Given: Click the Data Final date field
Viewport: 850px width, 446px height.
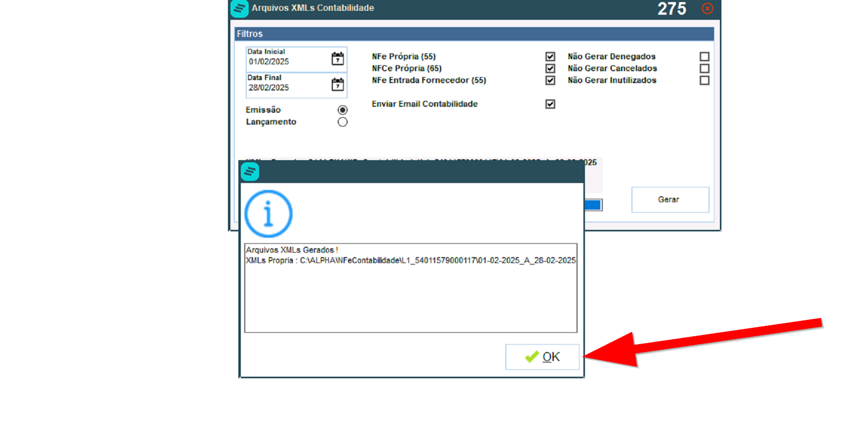Looking at the screenshot, I should point(287,88).
